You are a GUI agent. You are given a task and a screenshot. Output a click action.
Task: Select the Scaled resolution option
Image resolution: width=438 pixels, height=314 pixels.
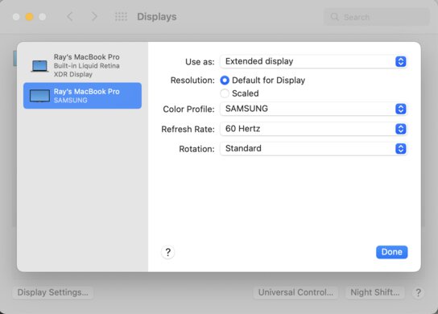point(225,93)
